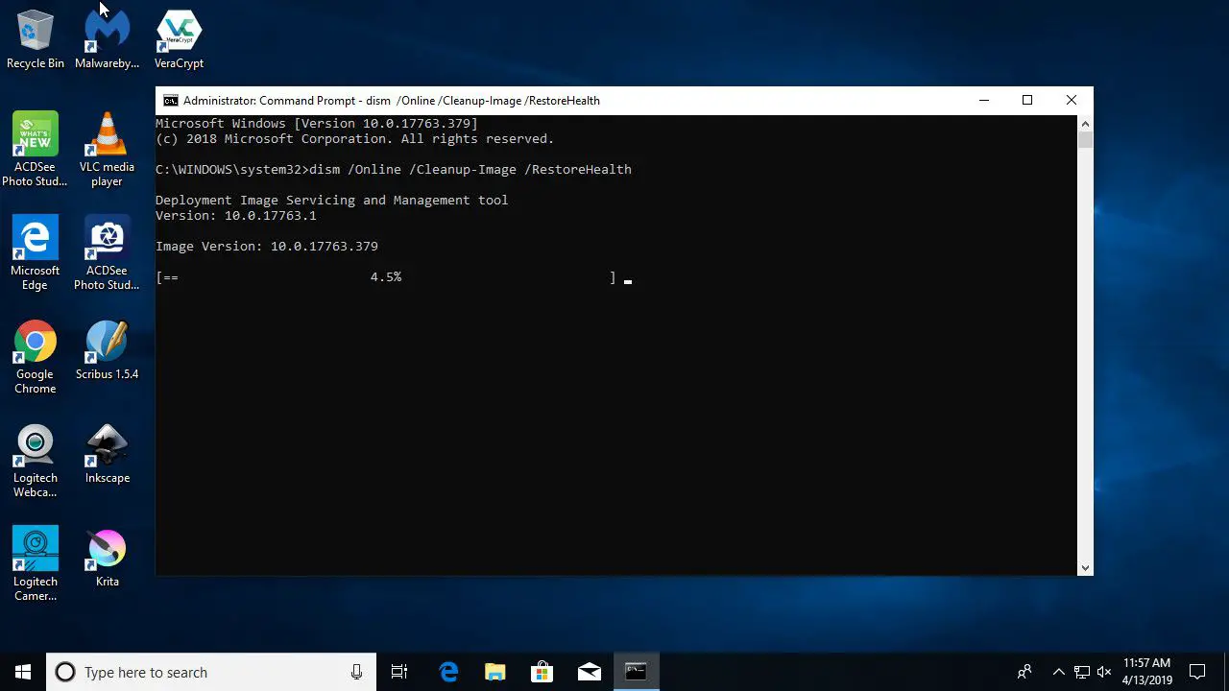This screenshot has height=691, width=1229.
Task: Open the Action Center notifications icon
Action: pos(1197,672)
